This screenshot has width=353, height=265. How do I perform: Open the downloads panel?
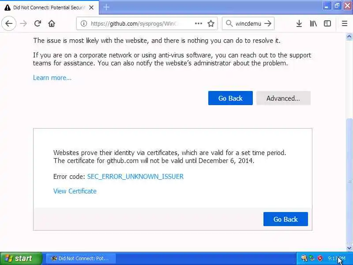299,23
